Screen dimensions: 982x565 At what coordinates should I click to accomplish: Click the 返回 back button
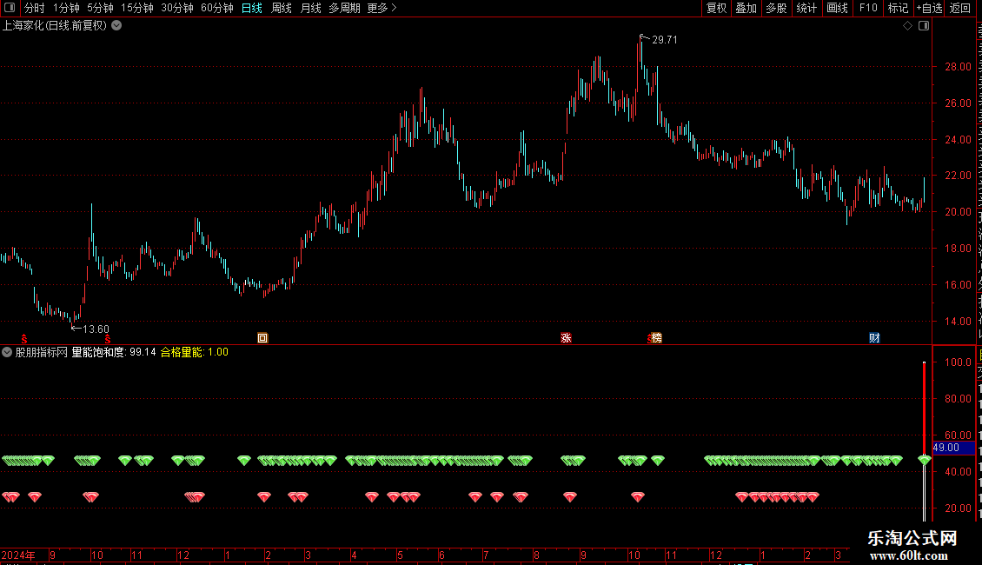point(960,8)
